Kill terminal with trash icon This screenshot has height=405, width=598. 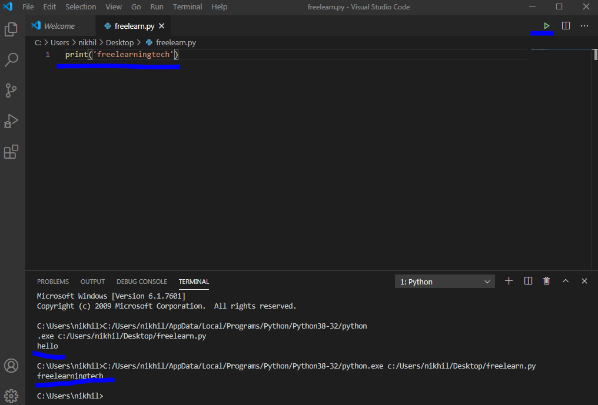547,281
